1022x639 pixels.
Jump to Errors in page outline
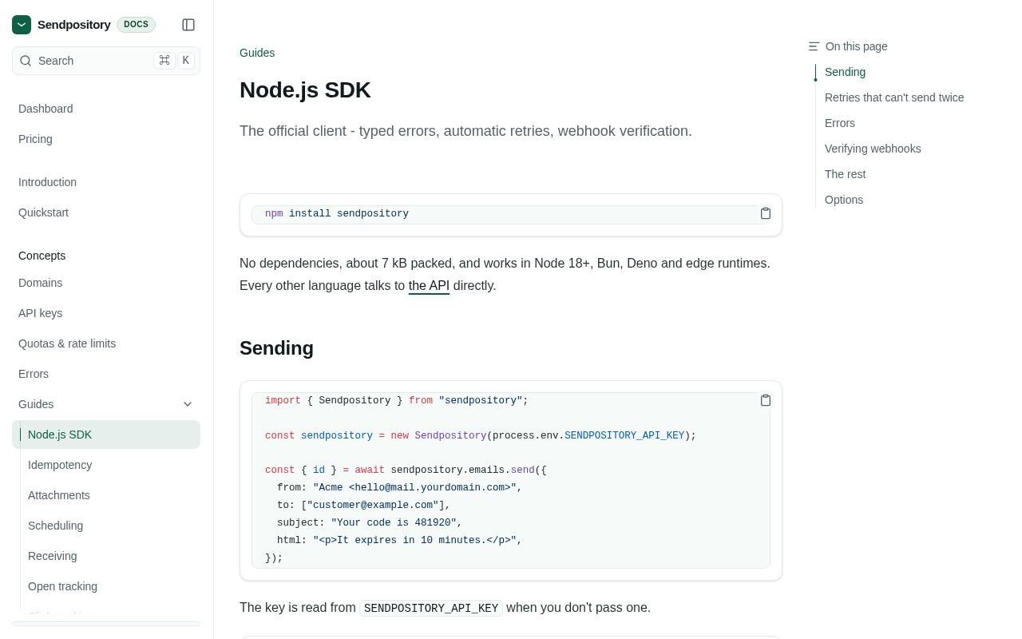840,123
